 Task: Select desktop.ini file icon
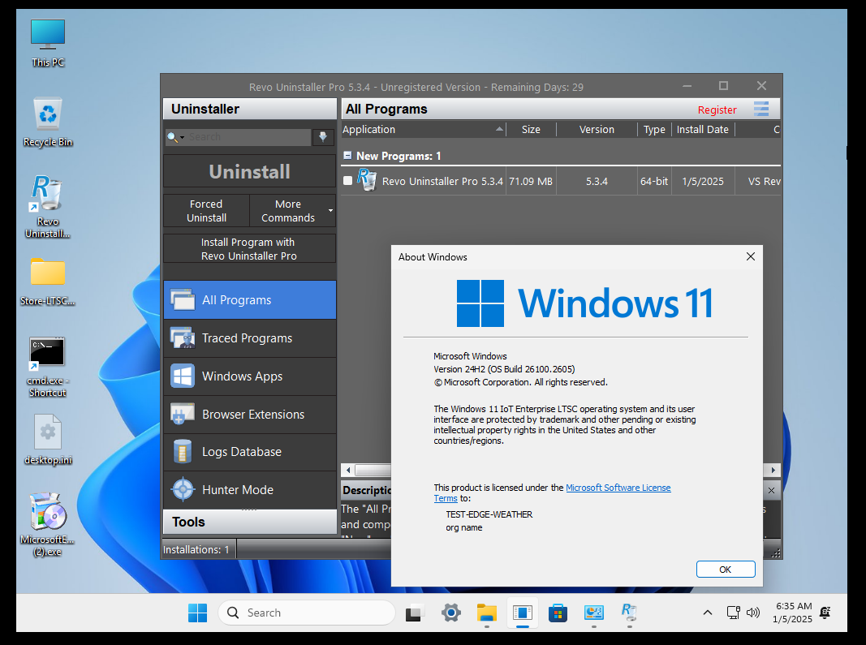[48, 440]
